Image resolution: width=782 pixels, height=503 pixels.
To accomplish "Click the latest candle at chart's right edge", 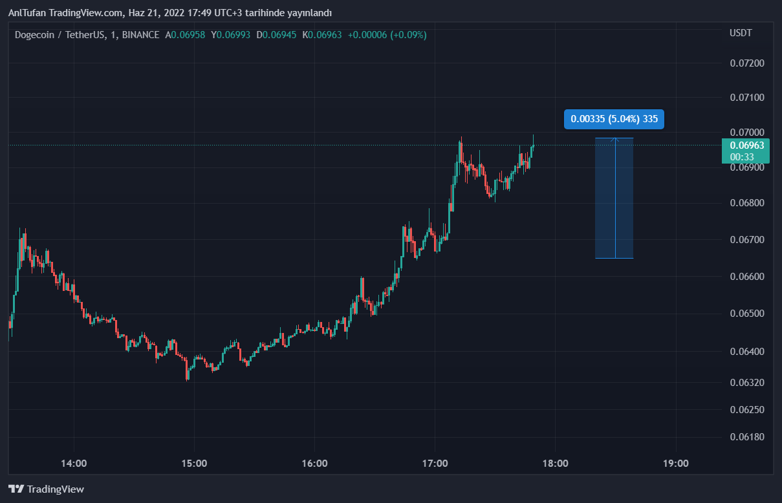I will click(x=533, y=146).
